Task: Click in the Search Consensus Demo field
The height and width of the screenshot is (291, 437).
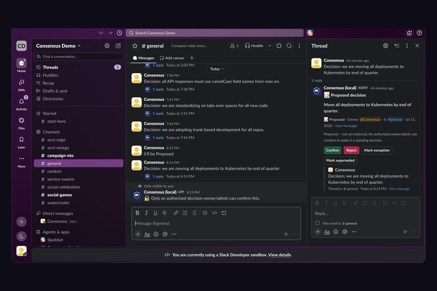Action: click(x=215, y=33)
